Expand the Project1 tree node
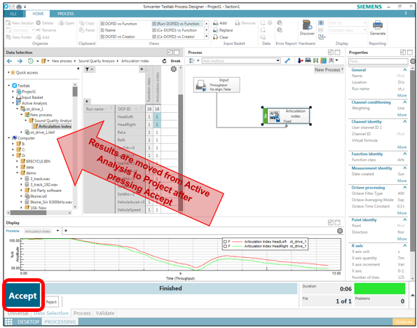 [13, 92]
